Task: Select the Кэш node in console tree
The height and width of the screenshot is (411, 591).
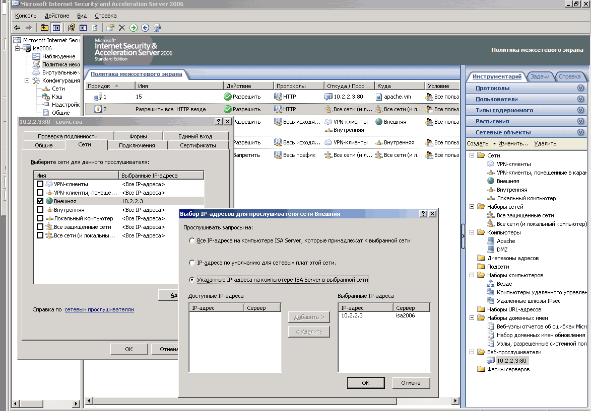Action: (x=57, y=97)
